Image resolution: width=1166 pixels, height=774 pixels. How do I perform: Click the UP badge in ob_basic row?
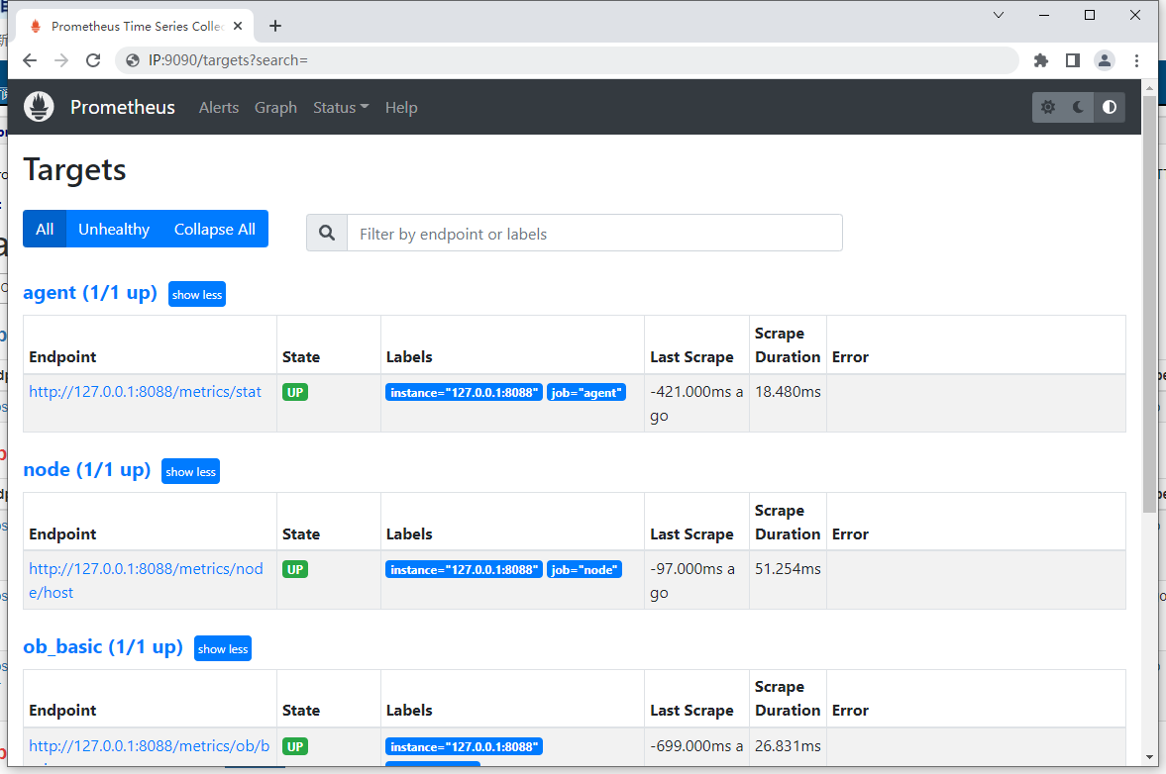coord(295,746)
